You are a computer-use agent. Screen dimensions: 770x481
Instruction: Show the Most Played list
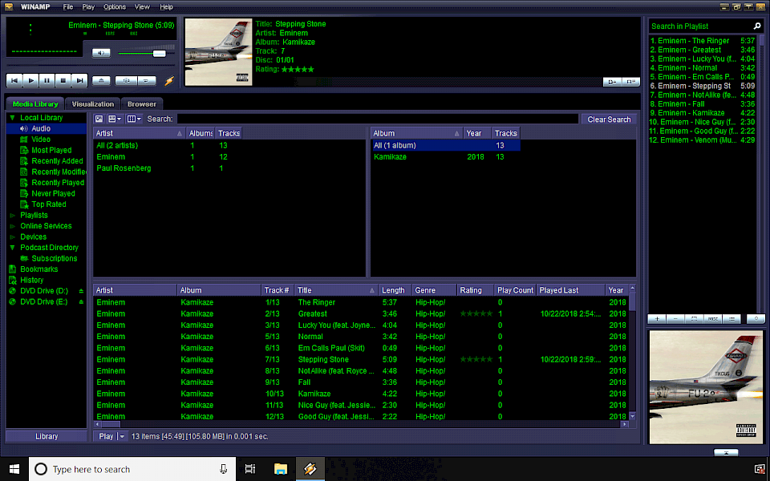(51, 150)
